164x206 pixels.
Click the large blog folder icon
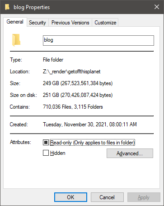16,40
